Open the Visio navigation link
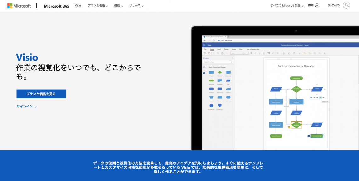The height and width of the screenshot is (181, 359). click(78, 5)
